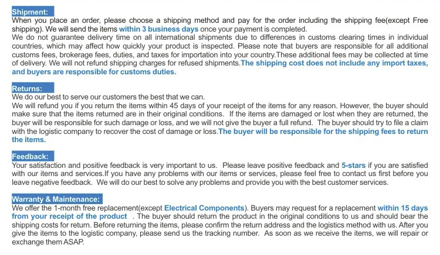This screenshot has width=440, height=255.
Task: Click the 'within 3 business days' text
Action: (x=158, y=29)
